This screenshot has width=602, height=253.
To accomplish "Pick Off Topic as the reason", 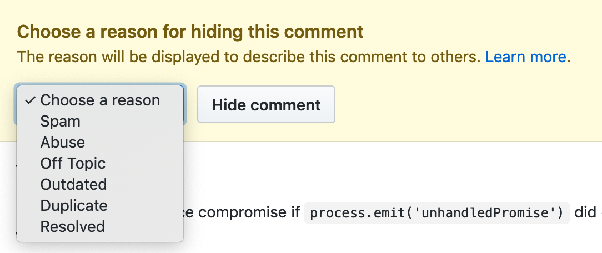I will [x=73, y=164].
